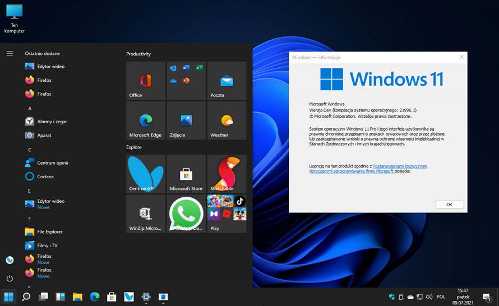
Task: Open the Zdjęcia photos tile
Action: tap(186, 120)
